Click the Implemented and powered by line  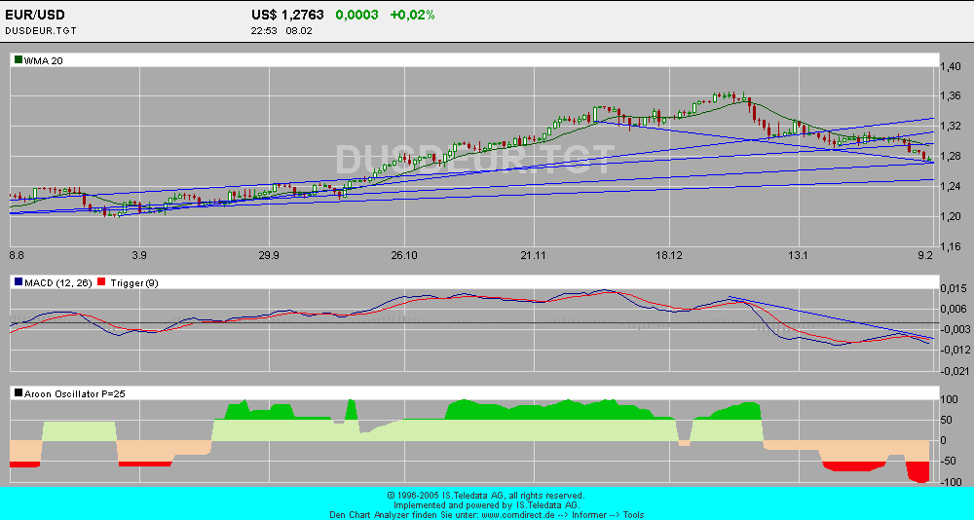[x=487, y=505]
